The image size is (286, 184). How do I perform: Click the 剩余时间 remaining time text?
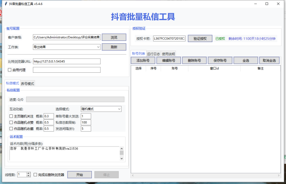click(252, 39)
